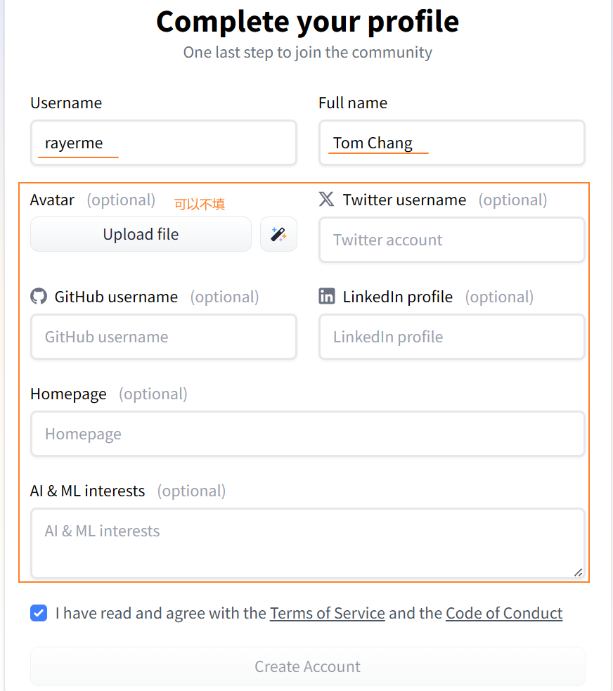Click the Twitter username label text
Viewport: 613px width, 691px height.
pyautogui.click(x=404, y=200)
